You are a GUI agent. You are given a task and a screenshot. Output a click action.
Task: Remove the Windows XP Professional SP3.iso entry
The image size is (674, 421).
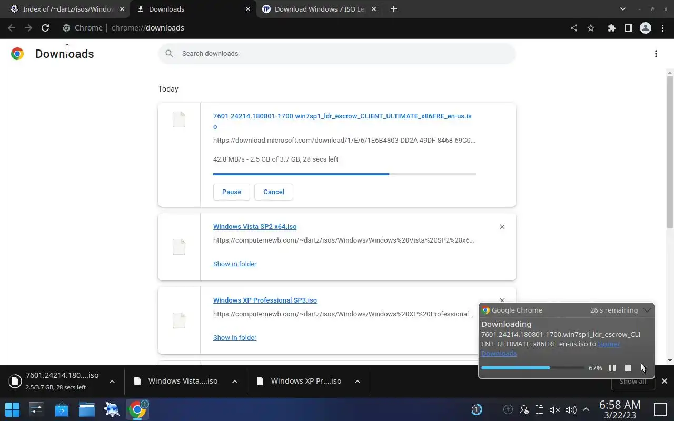[x=502, y=300]
